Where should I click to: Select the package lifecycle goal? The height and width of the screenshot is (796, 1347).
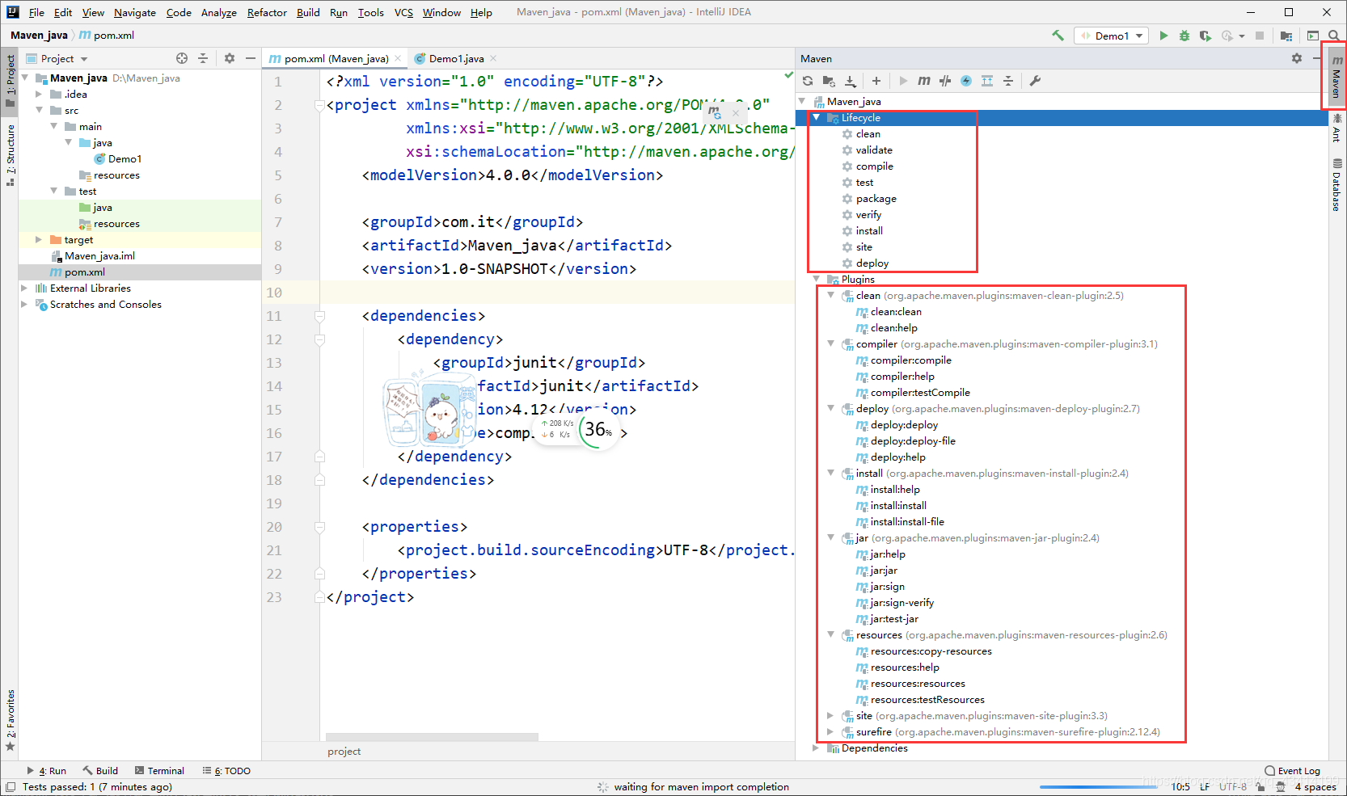876,199
